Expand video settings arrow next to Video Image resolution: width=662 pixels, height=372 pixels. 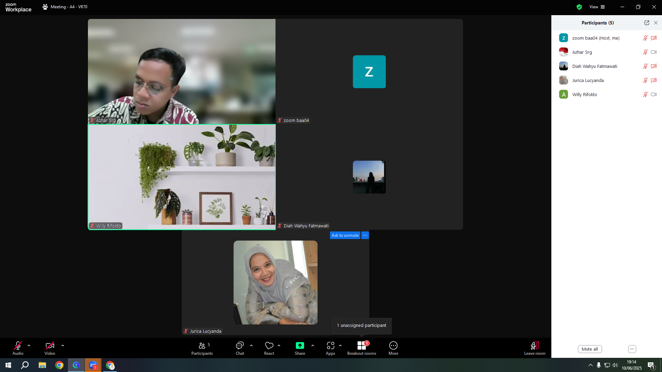click(x=63, y=345)
